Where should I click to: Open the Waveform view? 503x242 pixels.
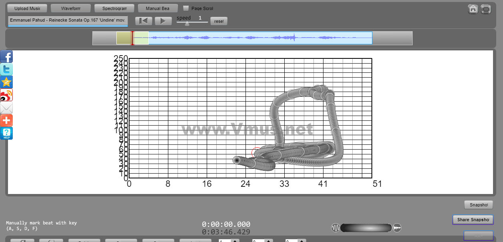(x=70, y=8)
